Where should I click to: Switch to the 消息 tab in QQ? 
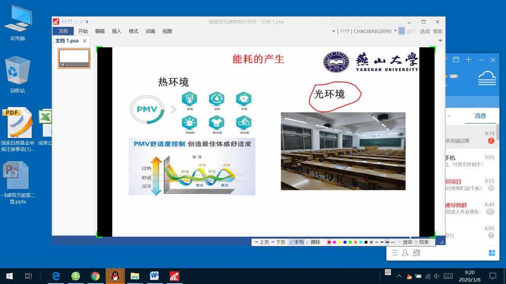480,116
